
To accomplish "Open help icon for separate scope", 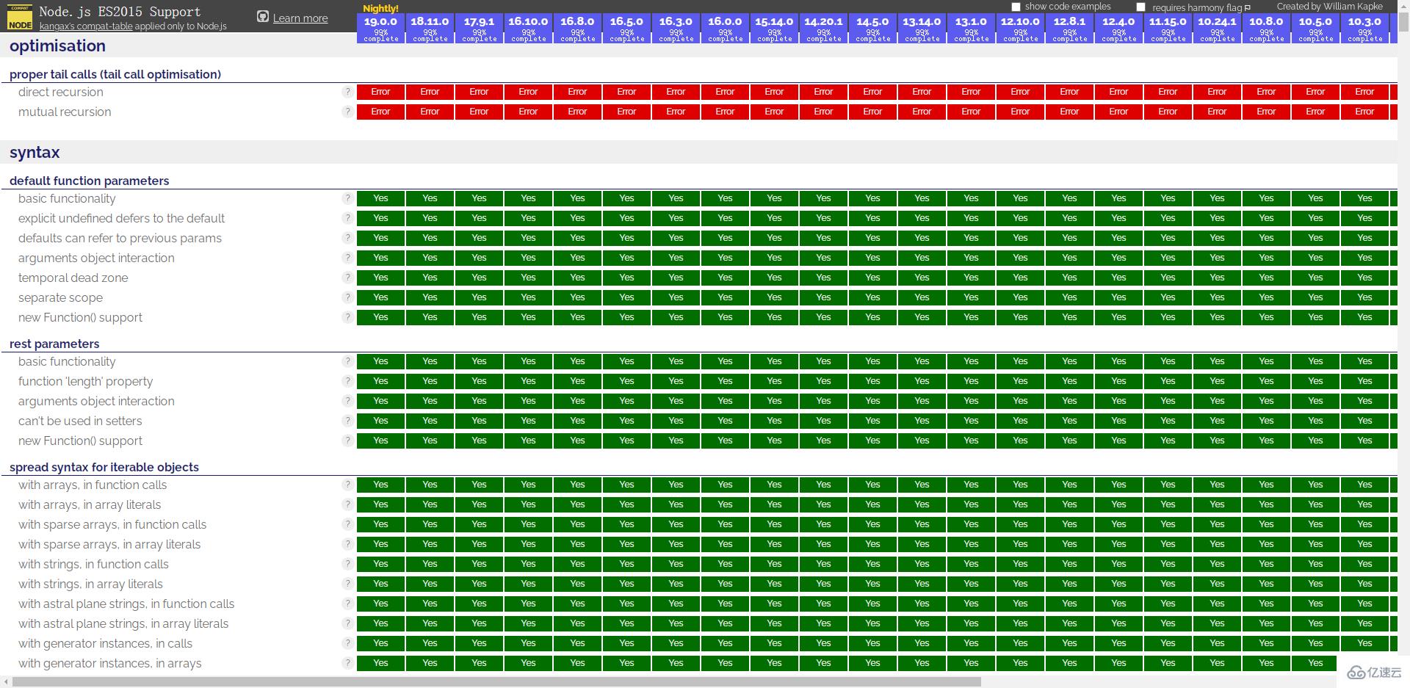I will 347,297.
